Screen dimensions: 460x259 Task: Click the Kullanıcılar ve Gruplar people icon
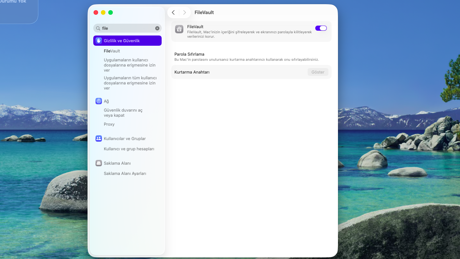point(99,138)
